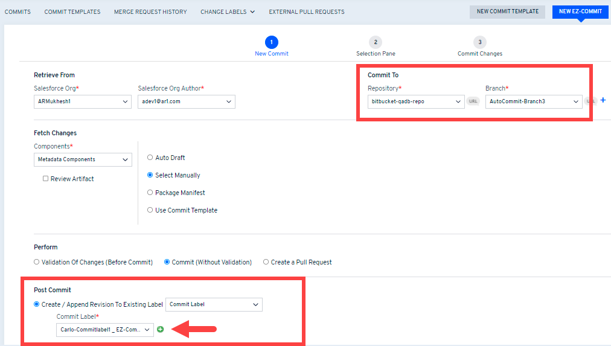The image size is (611, 346).
Task: Open the Commit Label selection field
Action: pos(105,330)
